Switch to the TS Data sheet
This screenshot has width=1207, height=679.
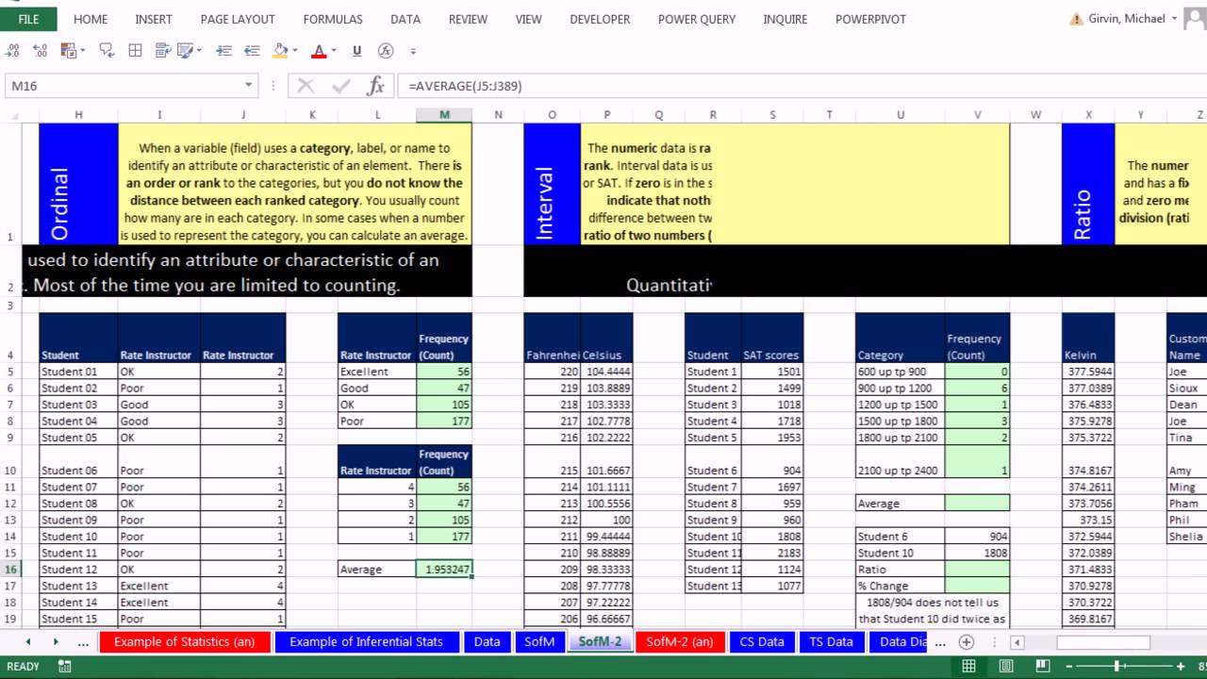tap(831, 642)
